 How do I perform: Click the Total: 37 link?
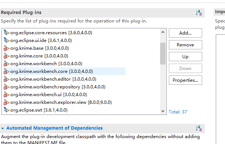pyautogui.click(x=178, y=112)
